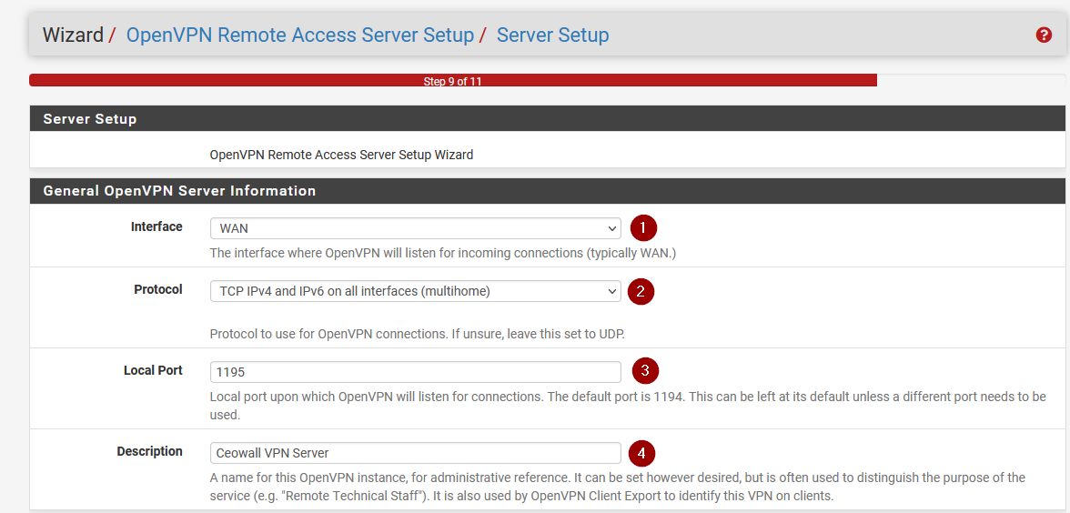Screen dimensions: 1070x513
Task: Click the OpenVPN Remote Access Server Setup Wizard text
Action: point(341,155)
